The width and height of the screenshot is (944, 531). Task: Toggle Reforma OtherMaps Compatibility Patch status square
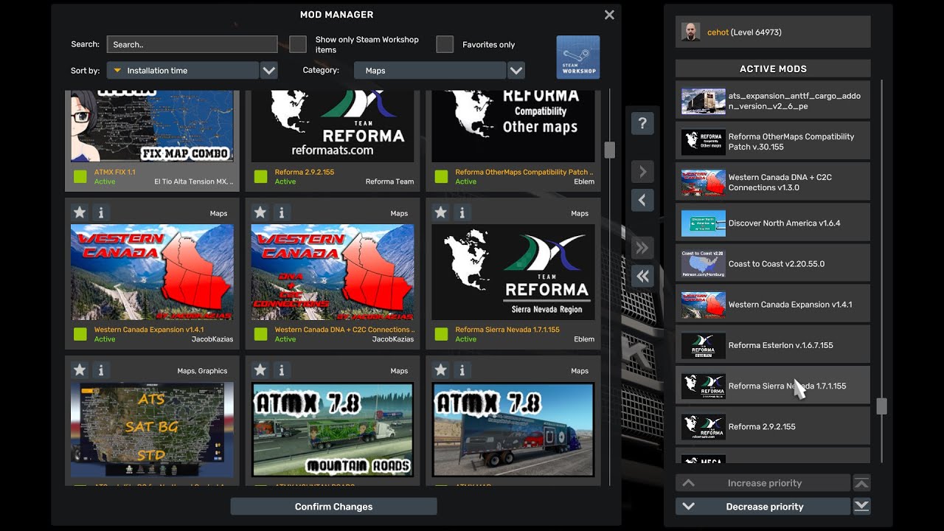[441, 176]
